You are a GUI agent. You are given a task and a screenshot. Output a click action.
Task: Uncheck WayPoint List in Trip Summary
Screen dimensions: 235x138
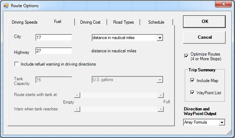192,92
